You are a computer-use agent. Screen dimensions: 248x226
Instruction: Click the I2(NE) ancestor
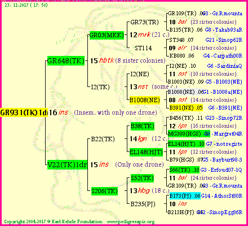[x=140, y=74]
